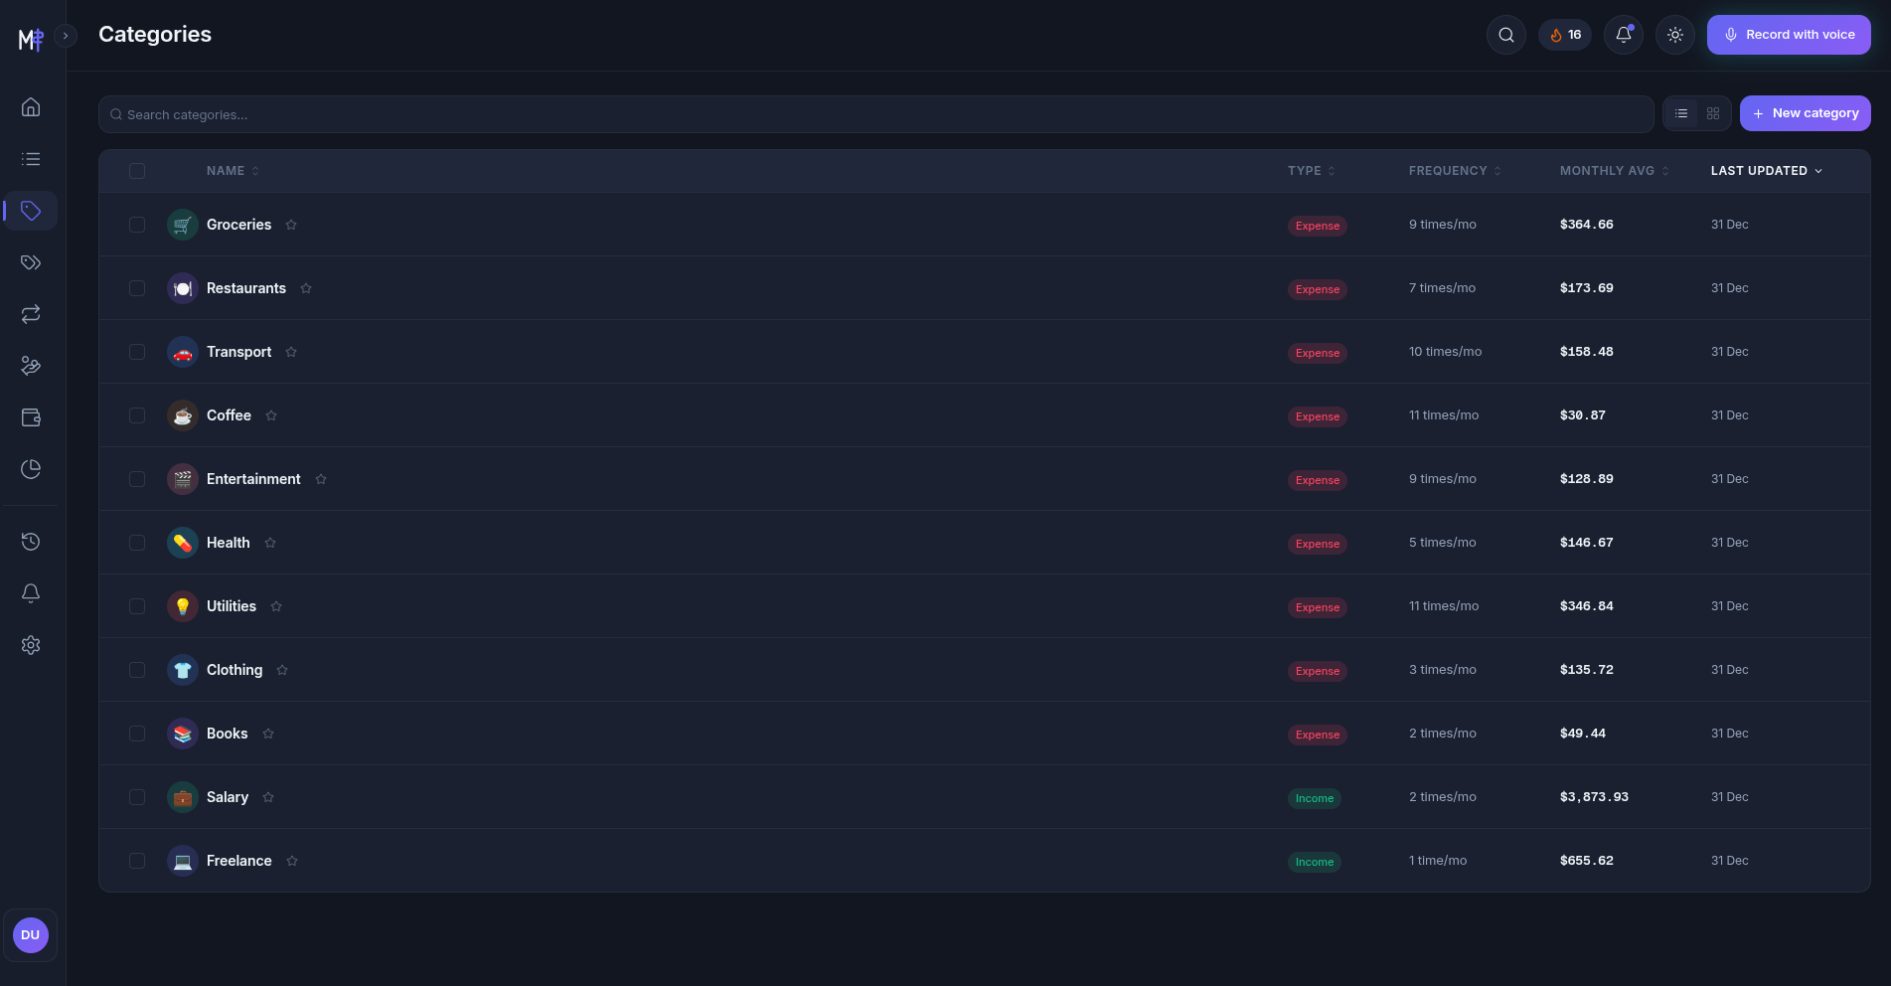
Task: Open the Restaurants category
Action: [x=246, y=288]
